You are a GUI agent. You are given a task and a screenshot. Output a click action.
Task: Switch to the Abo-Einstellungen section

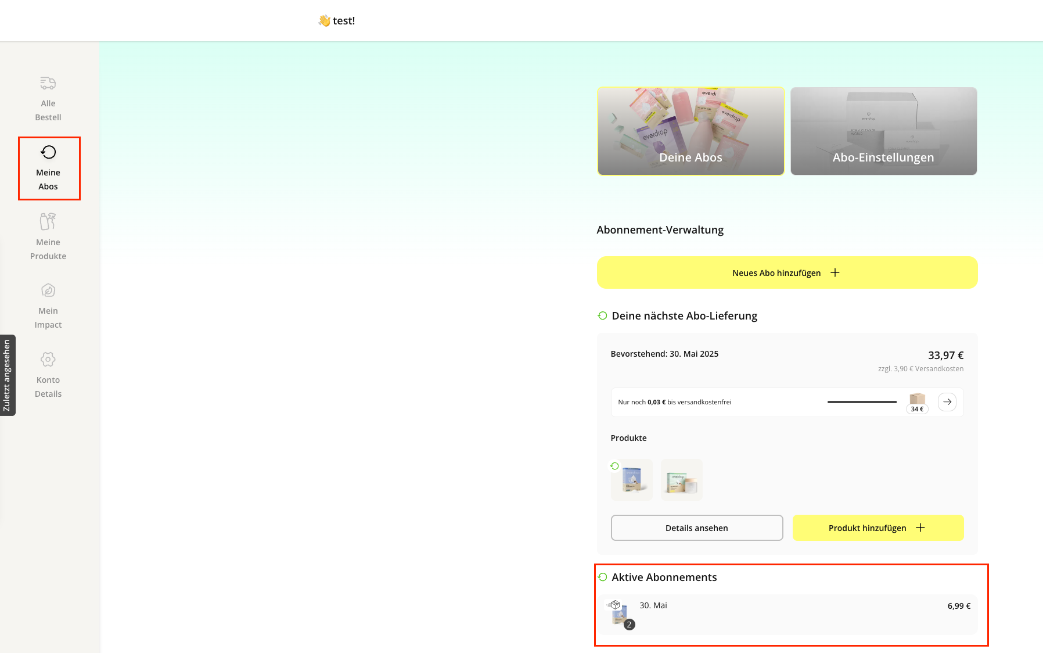(883, 131)
